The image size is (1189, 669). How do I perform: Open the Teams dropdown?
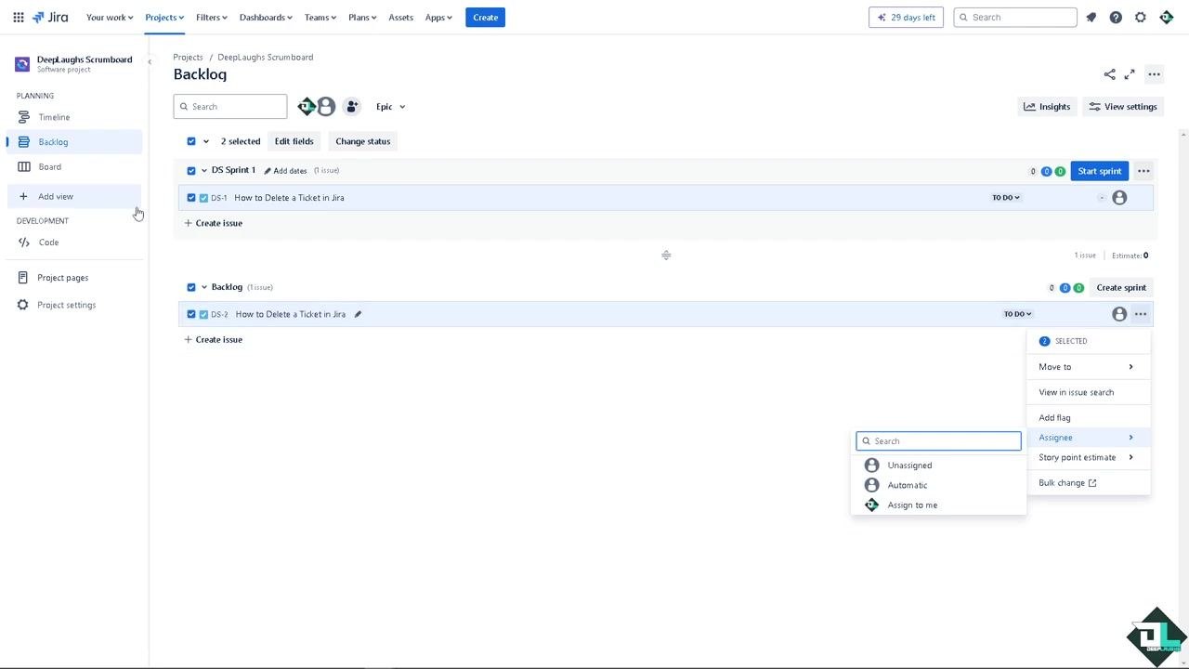click(320, 17)
